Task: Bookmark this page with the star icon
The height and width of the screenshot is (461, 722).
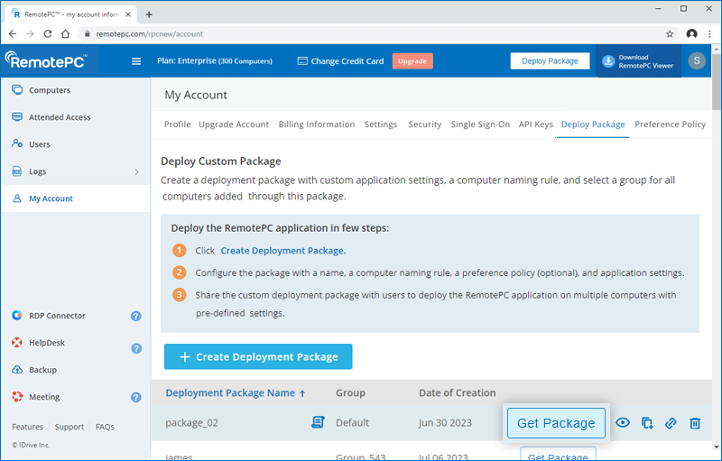Action: click(x=670, y=34)
